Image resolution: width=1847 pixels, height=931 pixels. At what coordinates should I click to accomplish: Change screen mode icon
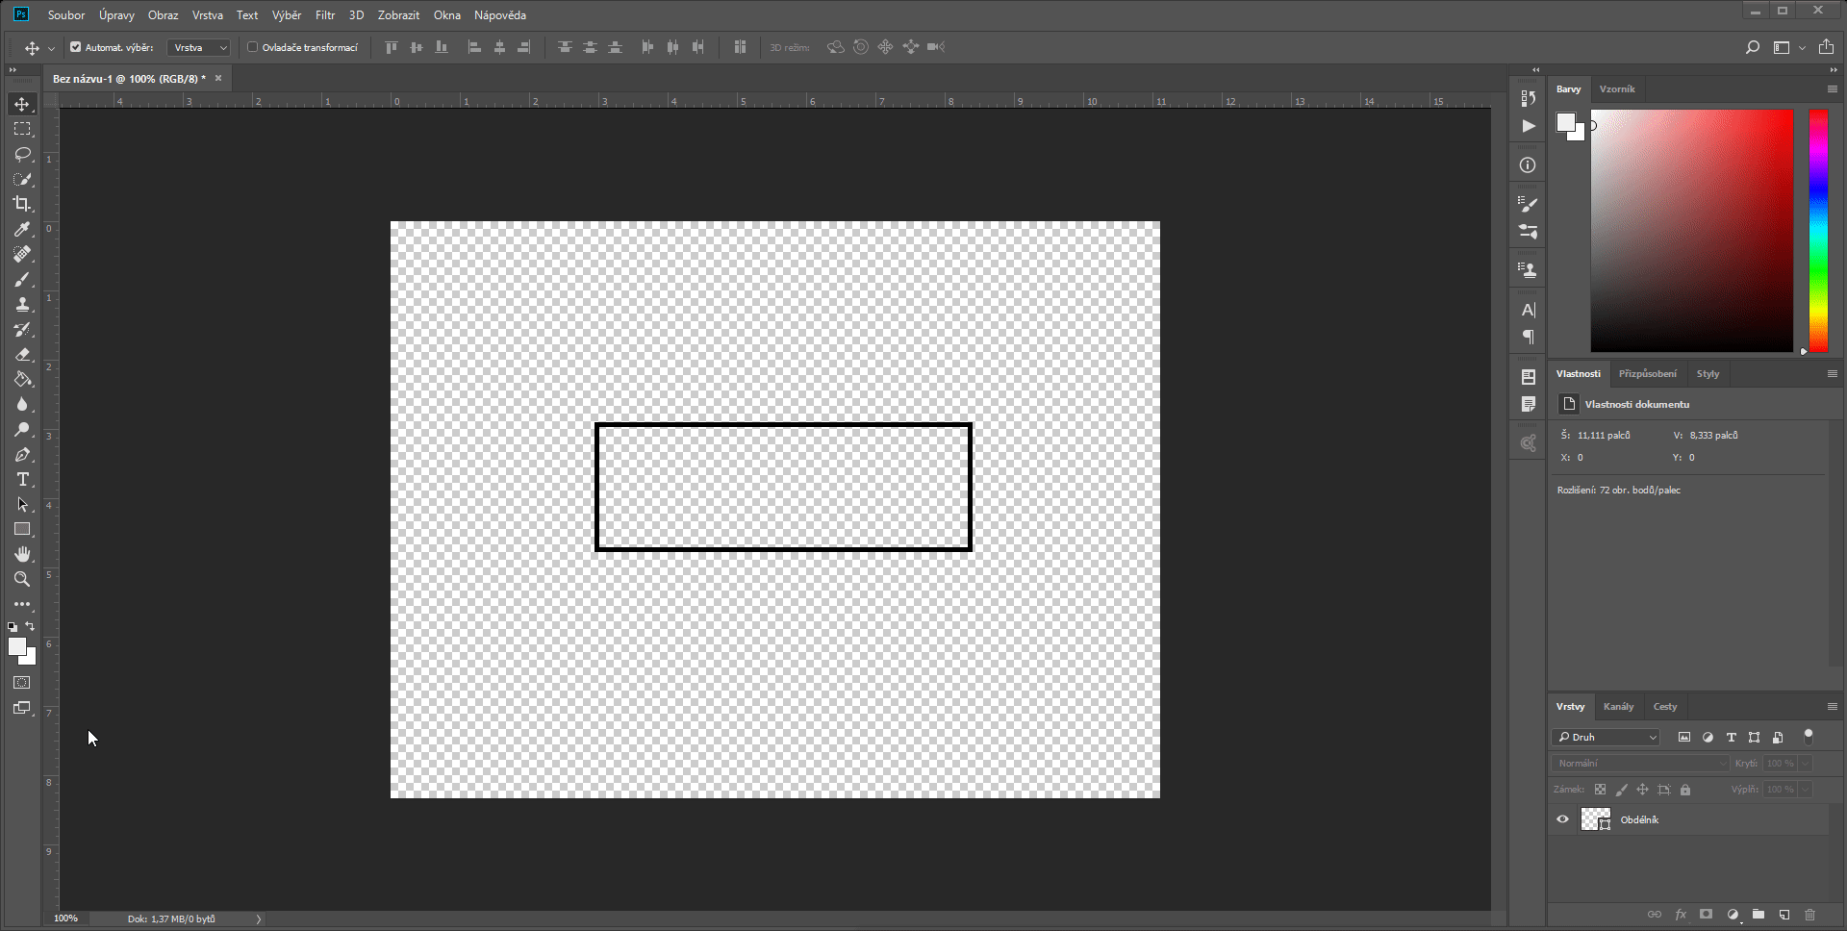(22, 708)
